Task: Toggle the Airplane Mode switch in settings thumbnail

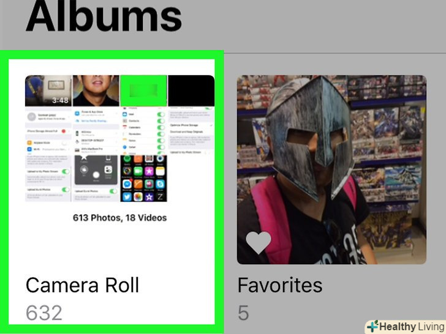Action: (64, 143)
